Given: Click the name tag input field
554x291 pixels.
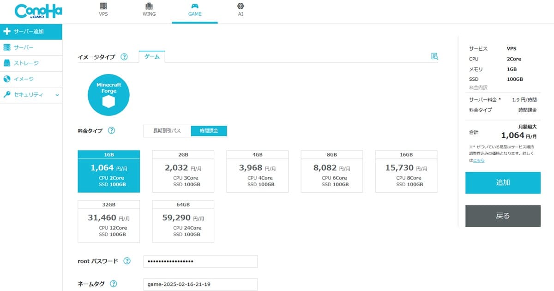Looking at the screenshot, I should pos(200,285).
